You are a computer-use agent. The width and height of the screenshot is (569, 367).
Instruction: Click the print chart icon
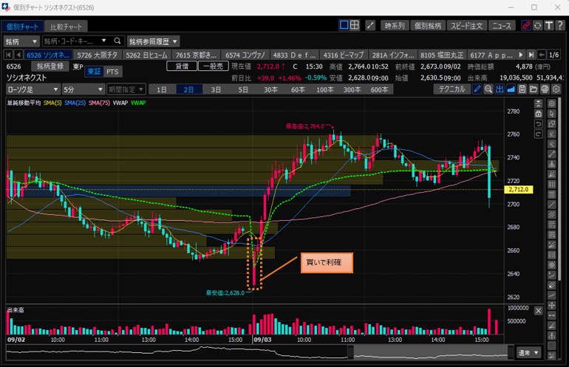tap(545, 89)
